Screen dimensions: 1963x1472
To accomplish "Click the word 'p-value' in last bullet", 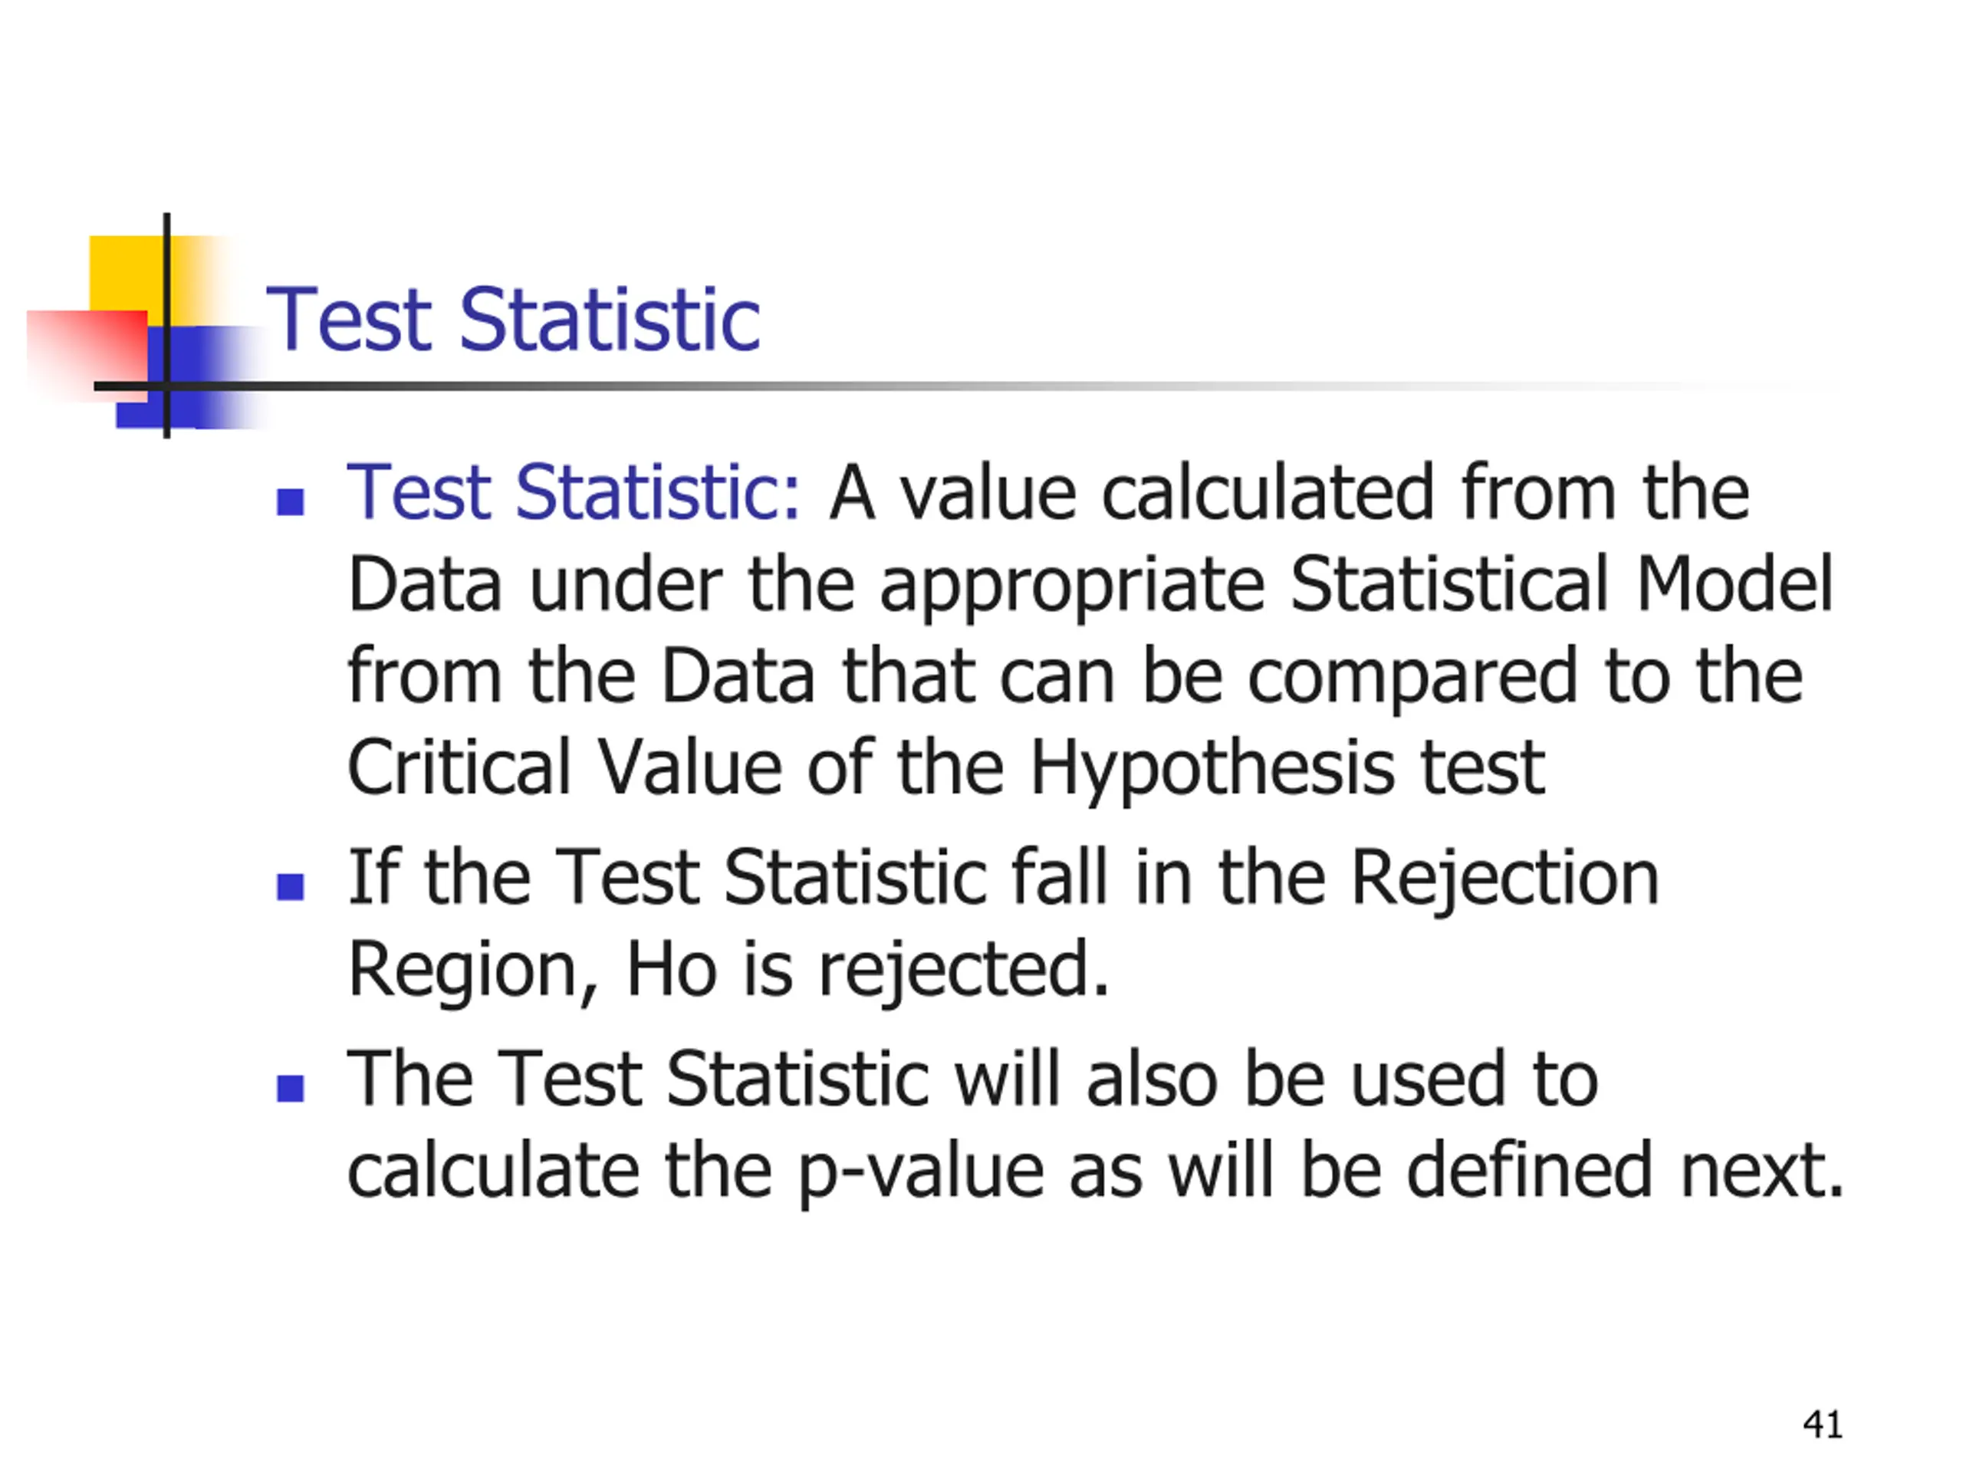I will point(921,1173).
